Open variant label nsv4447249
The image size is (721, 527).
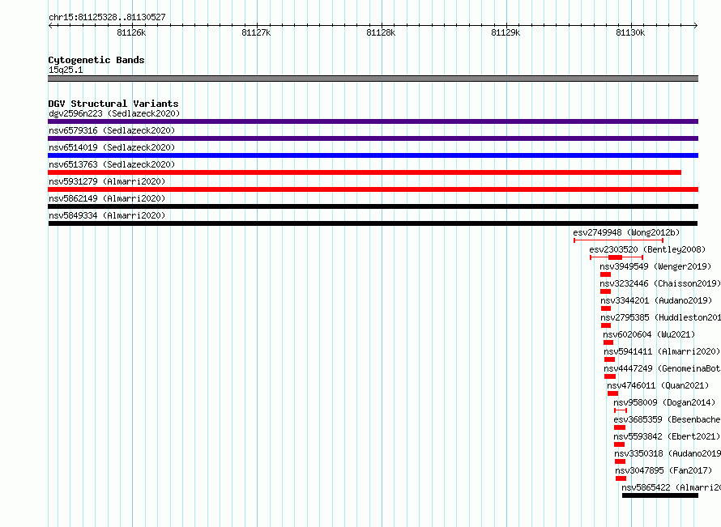coord(662,368)
